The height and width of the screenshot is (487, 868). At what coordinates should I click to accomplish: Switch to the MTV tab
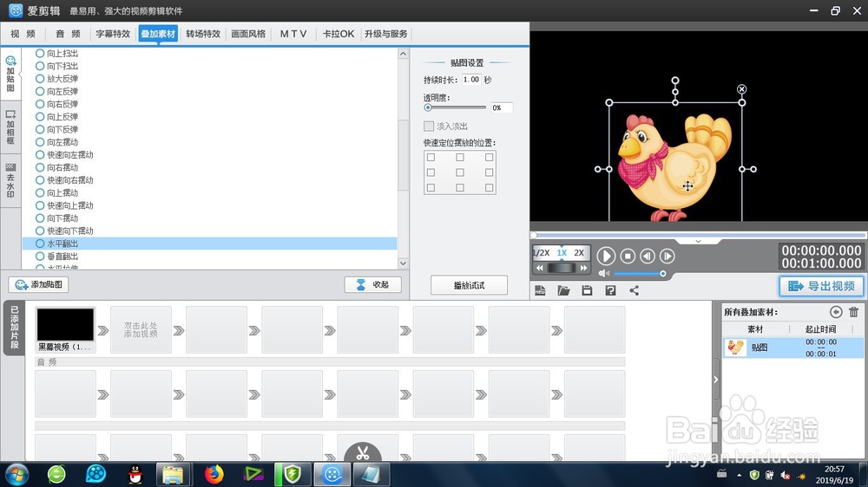[x=293, y=34]
